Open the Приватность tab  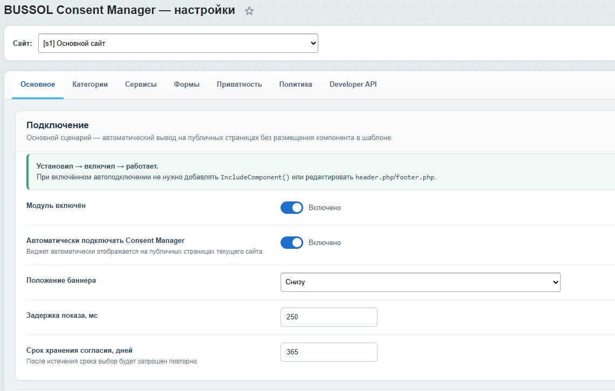tap(239, 85)
